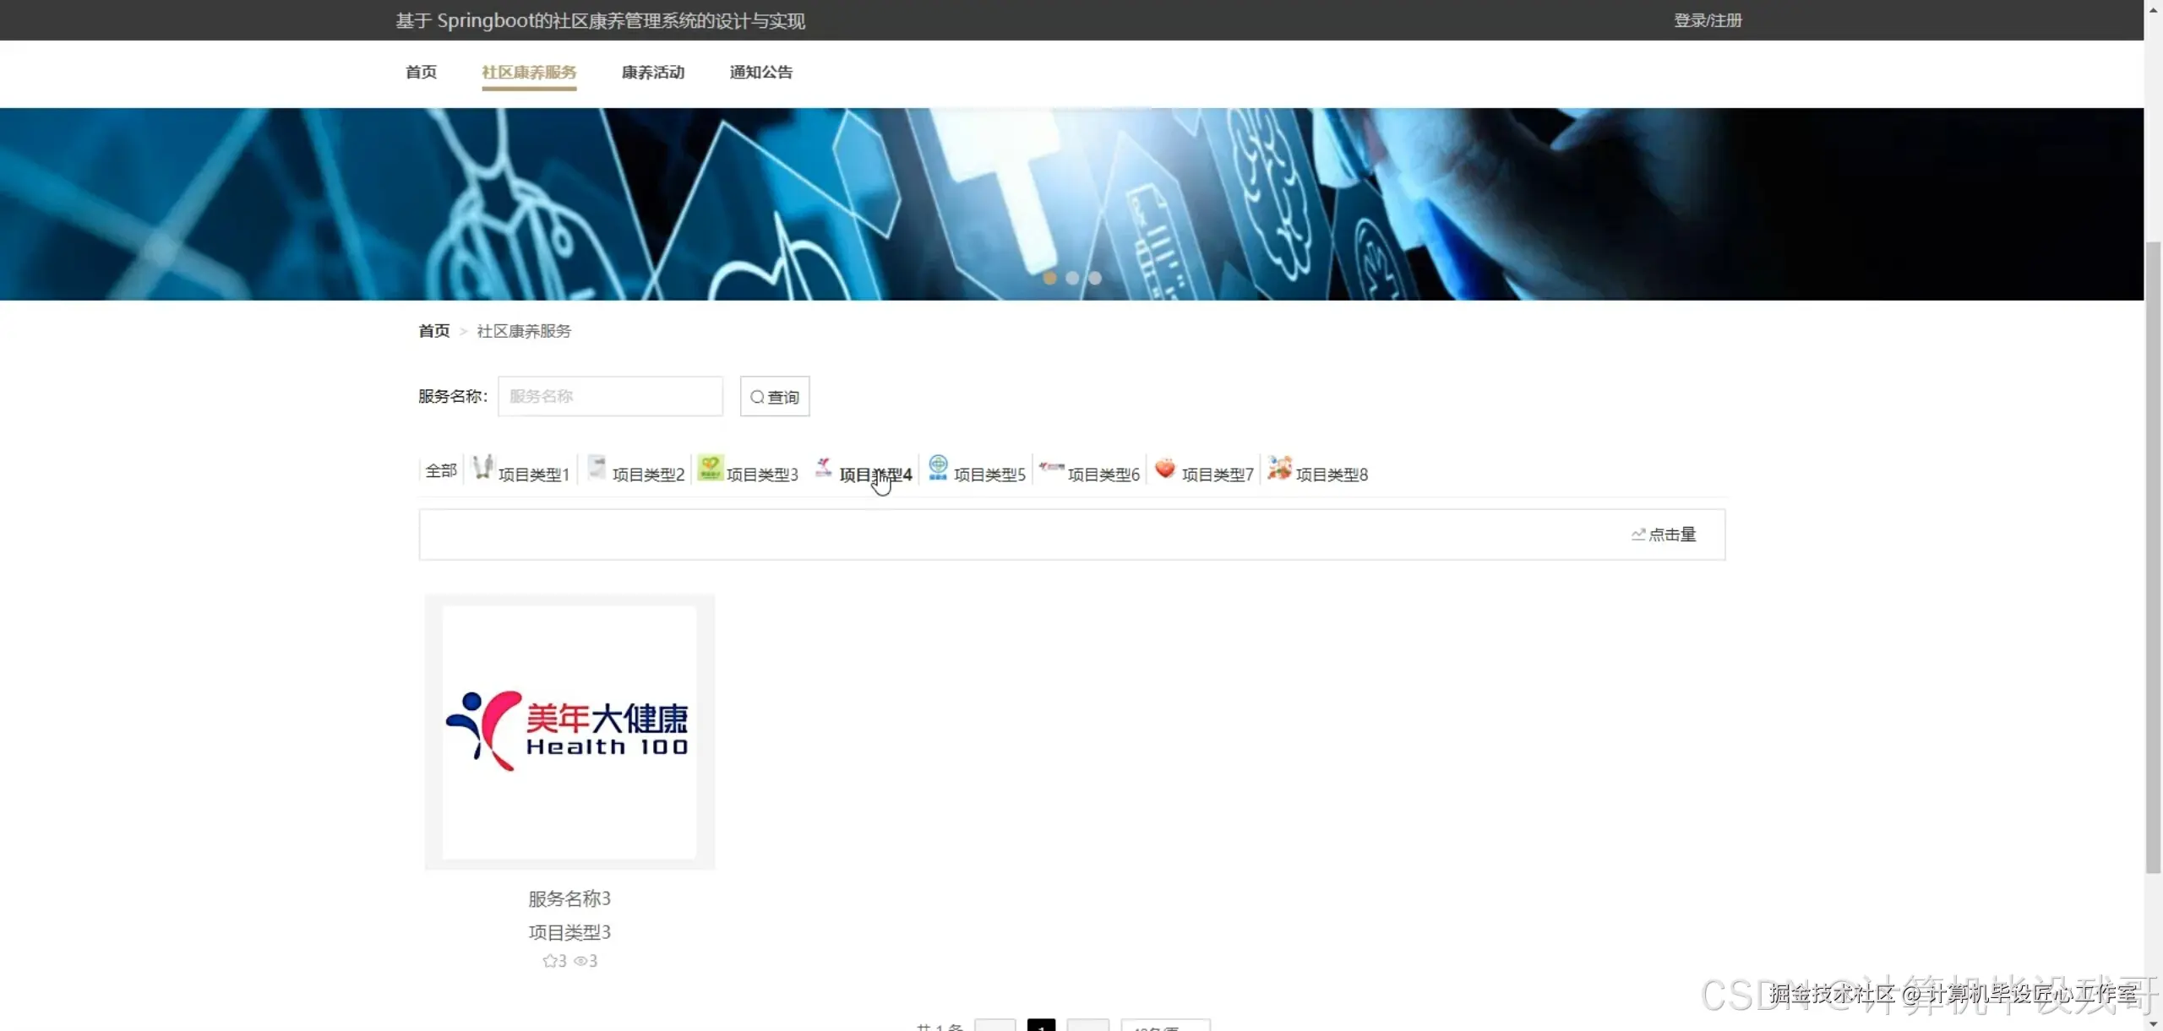The width and height of the screenshot is (2163, 1031).
Task: Open the 康养活动 nav tab
Action: pos(653,73)
